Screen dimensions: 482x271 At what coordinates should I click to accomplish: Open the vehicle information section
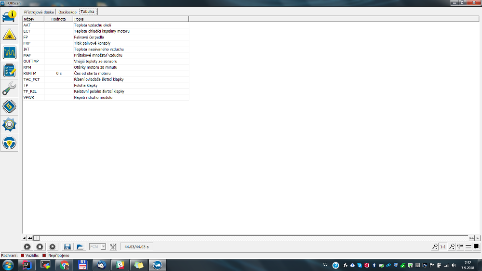pyautogui.click(x=10, y=15)
